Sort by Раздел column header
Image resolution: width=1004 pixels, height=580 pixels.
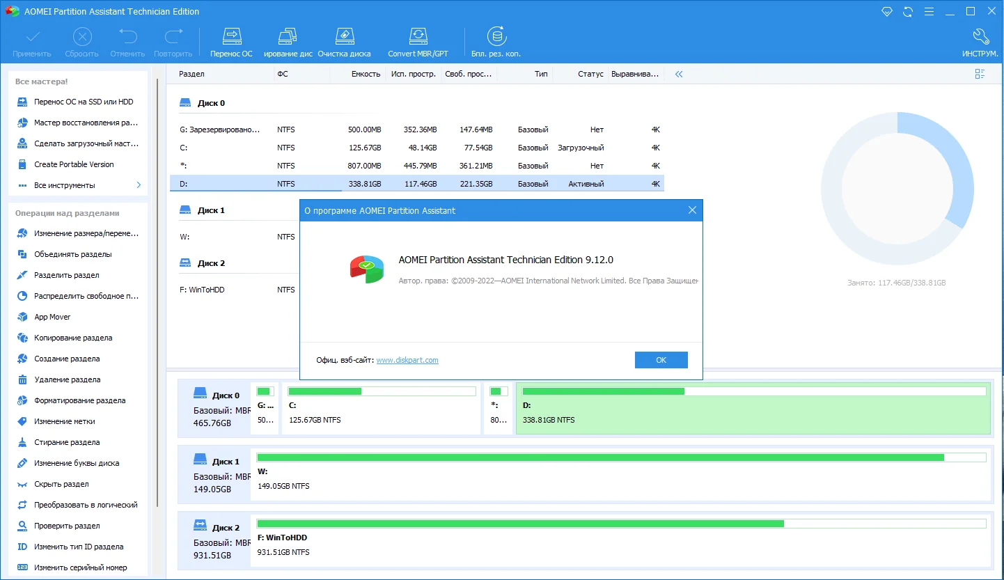191,74
